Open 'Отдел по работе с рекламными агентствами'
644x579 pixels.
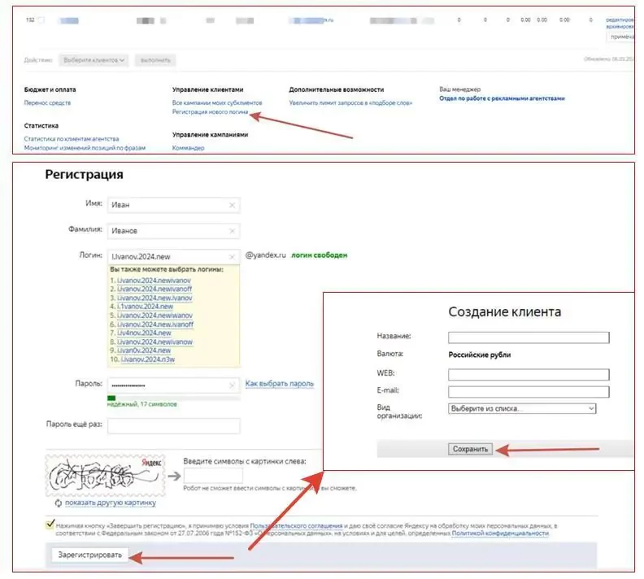[x=502, y=98]
